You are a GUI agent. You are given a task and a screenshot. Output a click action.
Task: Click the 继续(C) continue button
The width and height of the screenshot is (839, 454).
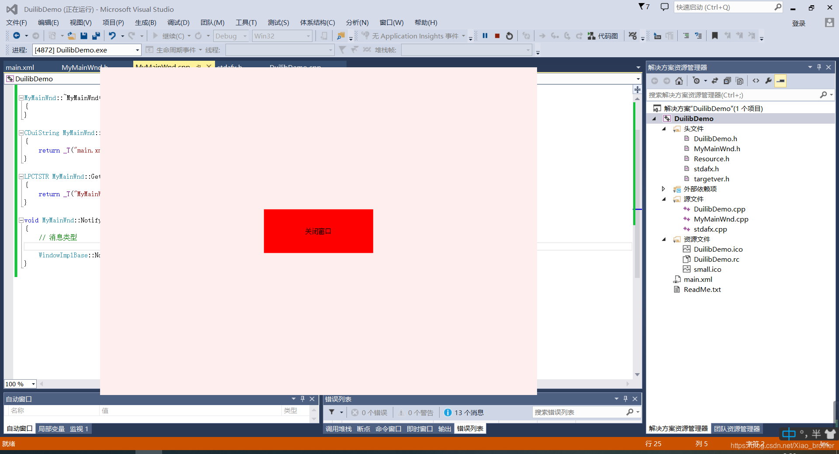click(x=169, y=36)
